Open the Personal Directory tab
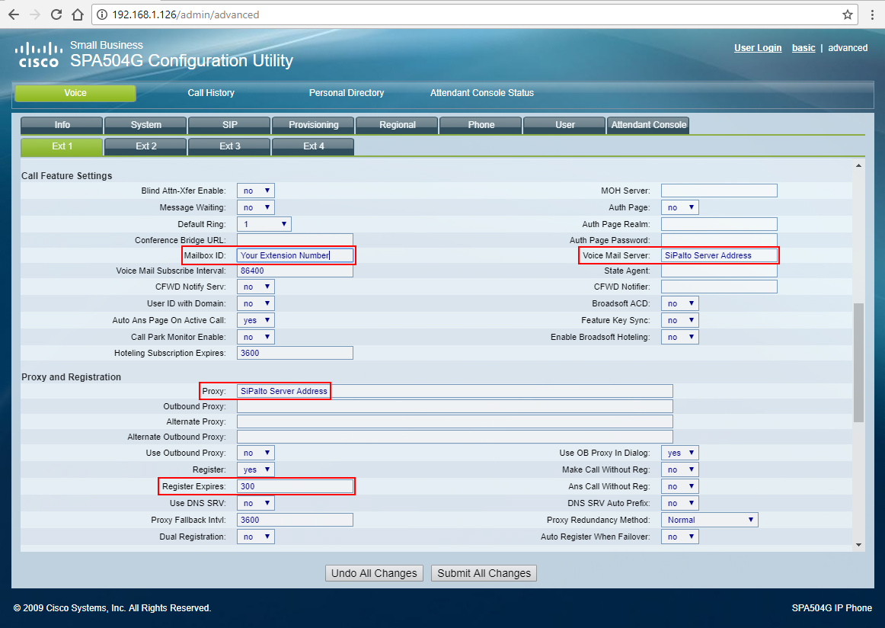Viewport: 885px width, 628px height. pos(347,93)
